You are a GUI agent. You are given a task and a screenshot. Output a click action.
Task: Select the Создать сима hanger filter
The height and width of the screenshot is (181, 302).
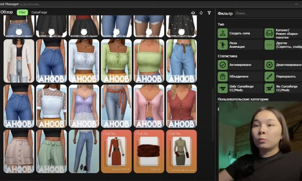(223, 34)
